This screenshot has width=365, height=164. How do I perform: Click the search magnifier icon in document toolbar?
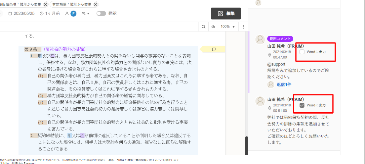[x=204, y=27]
